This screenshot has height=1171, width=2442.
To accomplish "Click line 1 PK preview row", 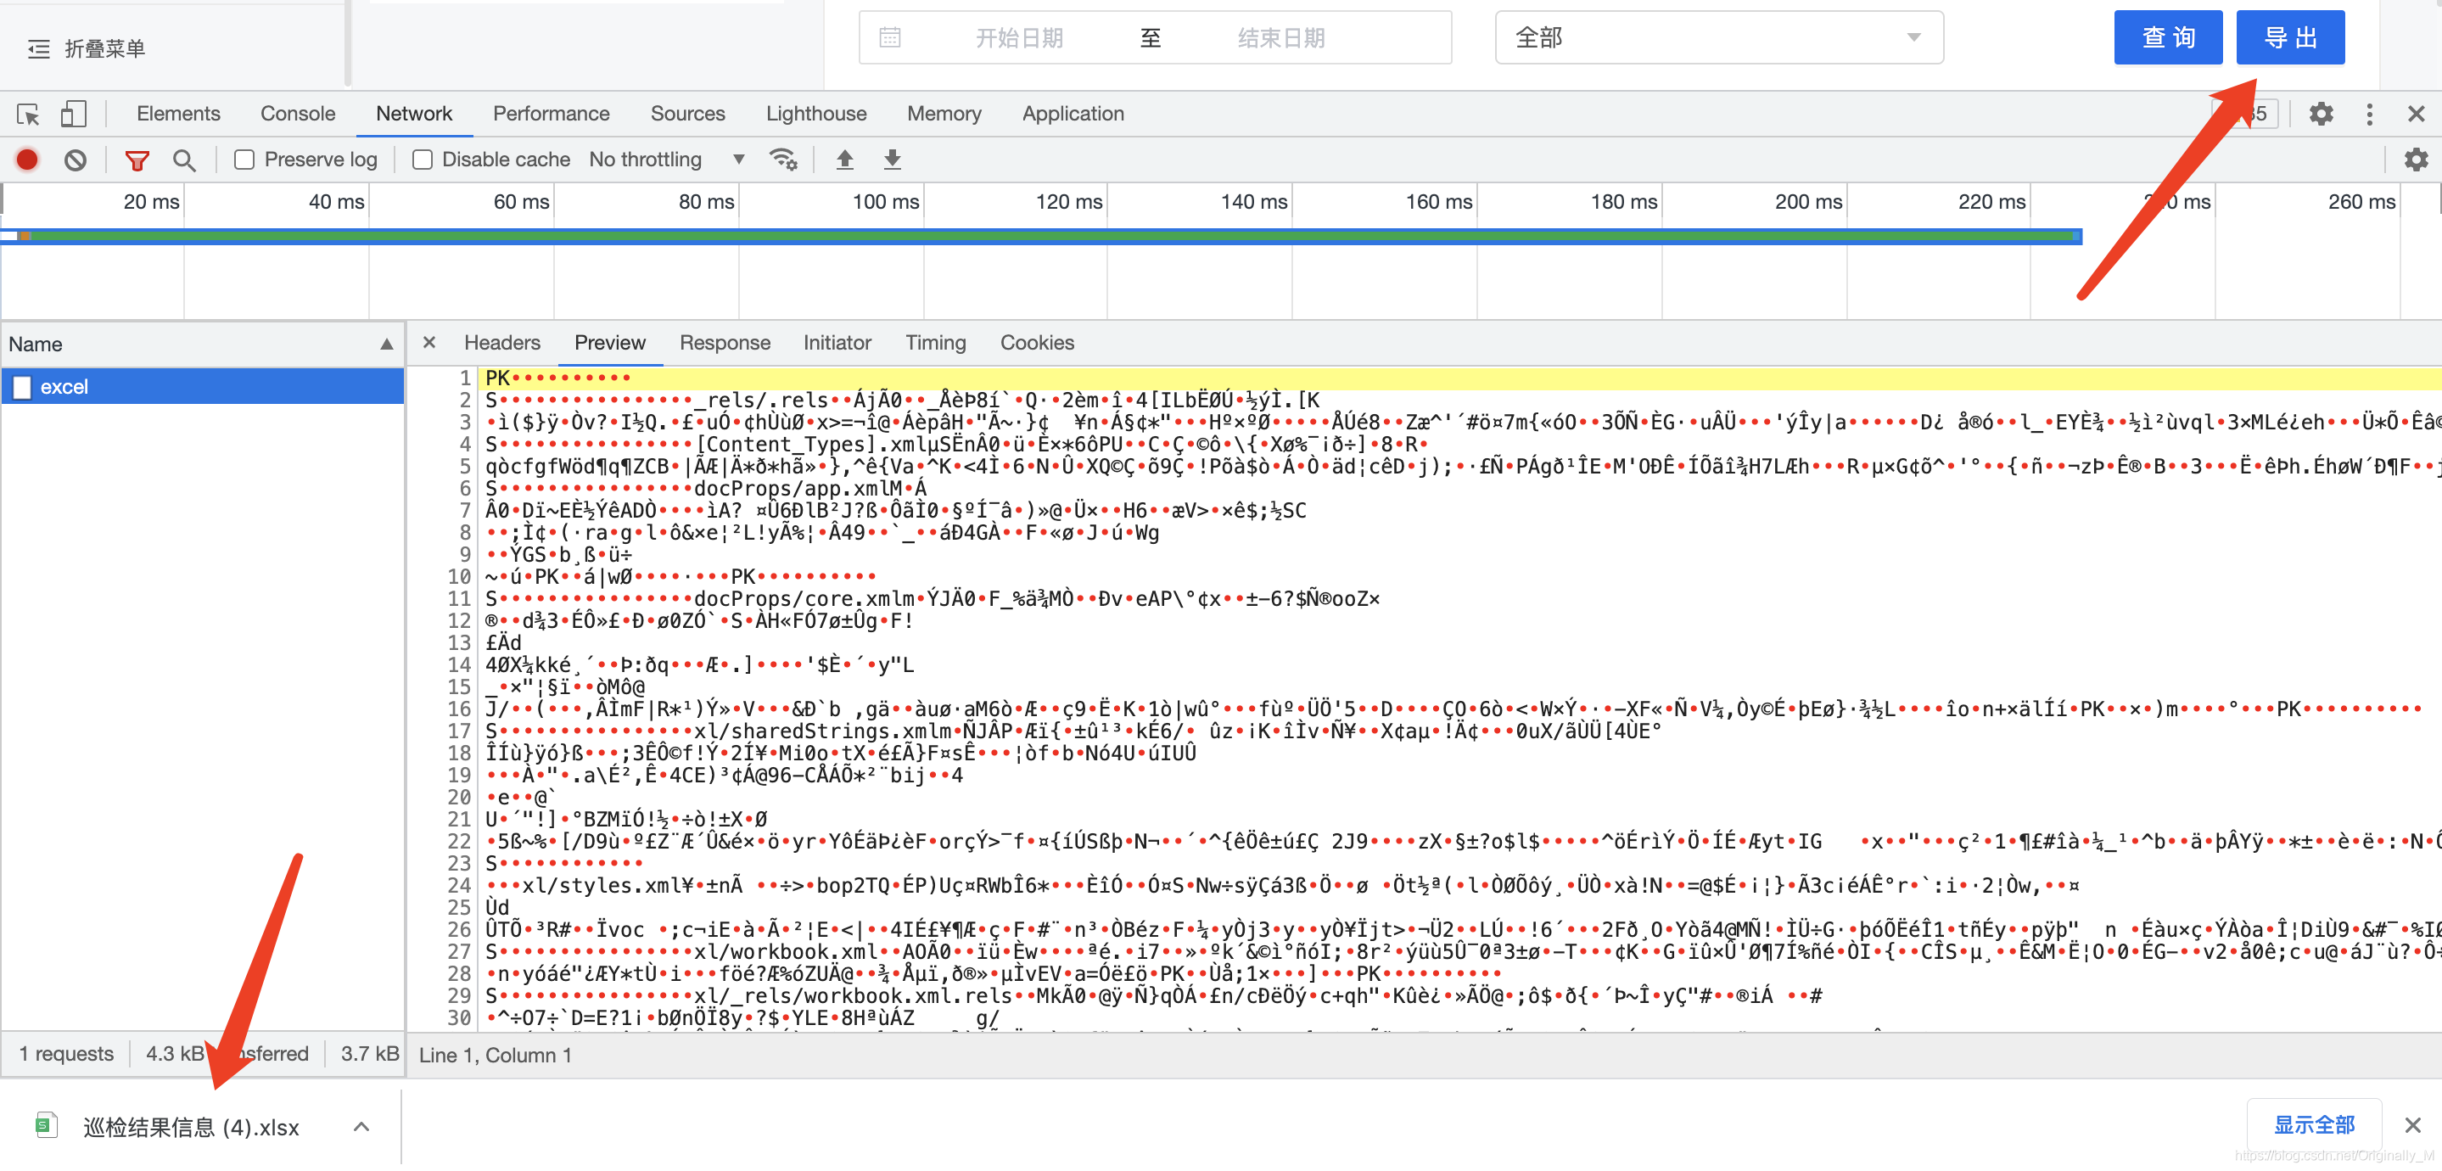I will coord(1460,378).
